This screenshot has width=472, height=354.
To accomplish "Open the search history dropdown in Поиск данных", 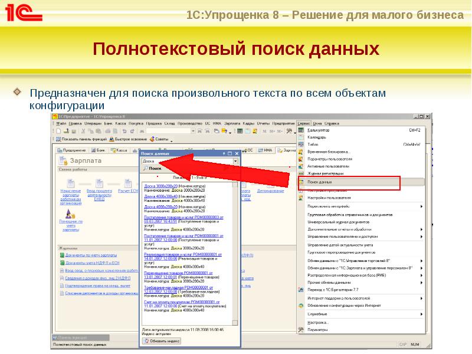I will 235,161.
